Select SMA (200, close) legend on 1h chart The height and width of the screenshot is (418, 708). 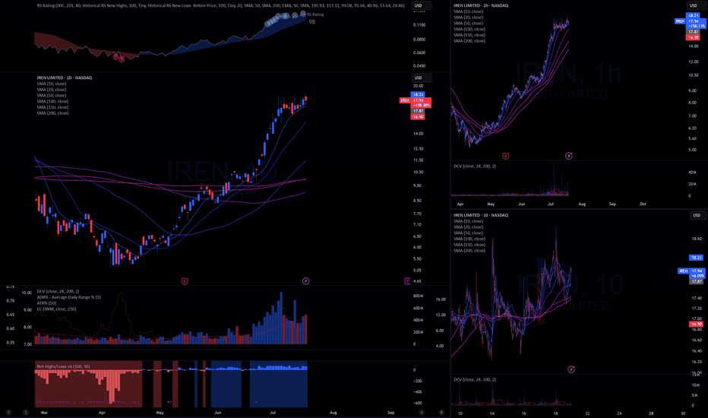pyautogui.click(x=469, y=41)
